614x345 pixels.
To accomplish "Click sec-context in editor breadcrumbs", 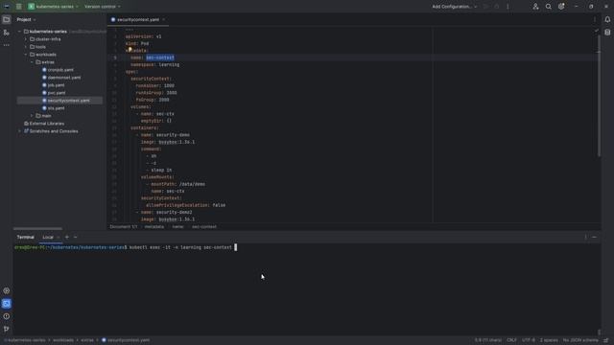I will pyautogui.click(x=204, y=227).
